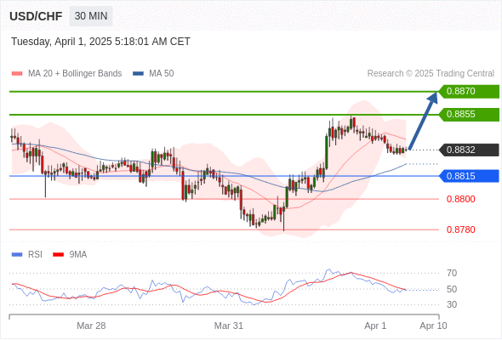Toggle the MA 20 + Bollinger Bands legend label

click(x=75, y=74)
